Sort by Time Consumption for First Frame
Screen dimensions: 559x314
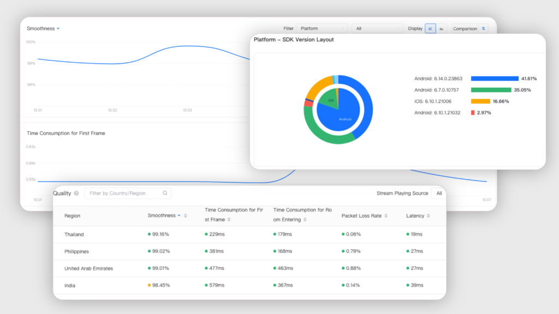tap(229, 220)
